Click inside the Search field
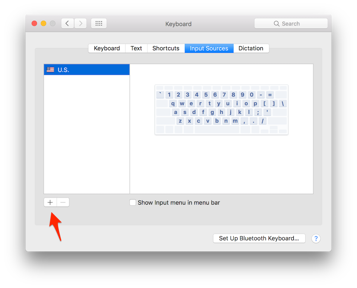The height and width of the screenshot is (288, 357). click(294, 23)
